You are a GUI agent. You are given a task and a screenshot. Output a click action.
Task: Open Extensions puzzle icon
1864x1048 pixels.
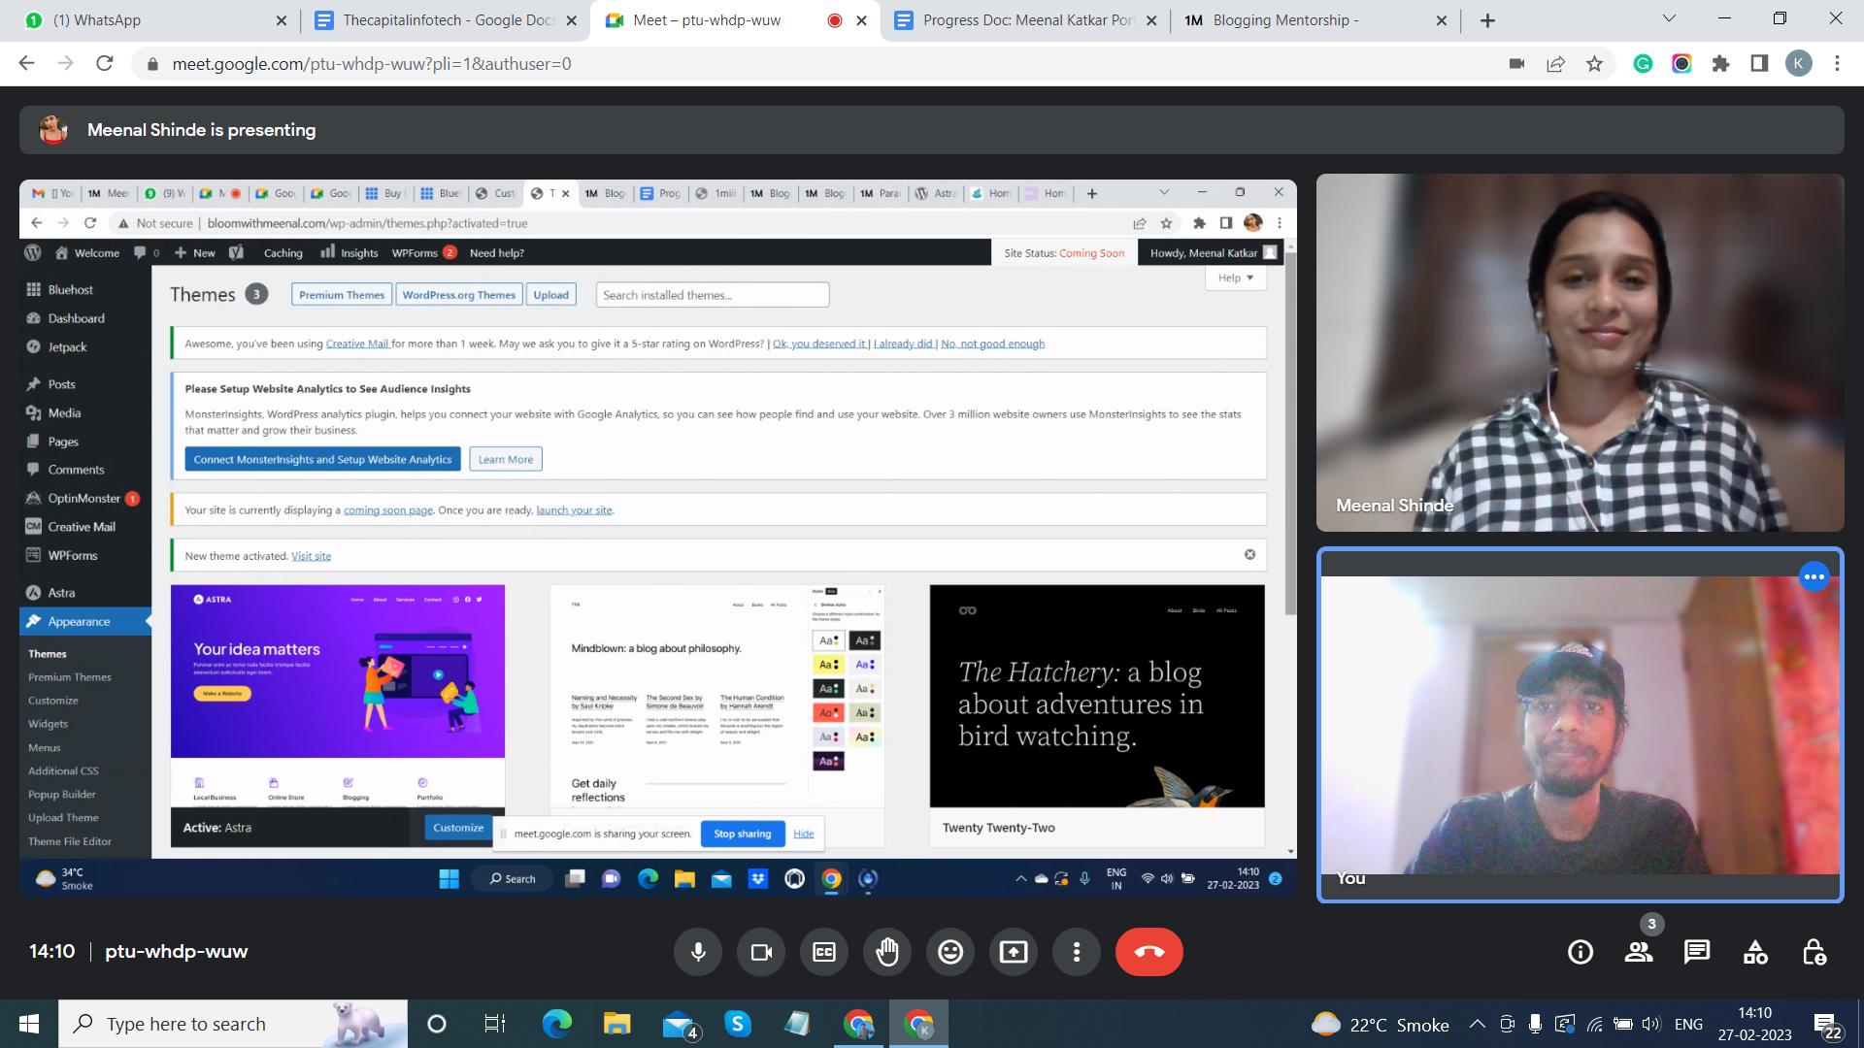[x=1720, y=63]
